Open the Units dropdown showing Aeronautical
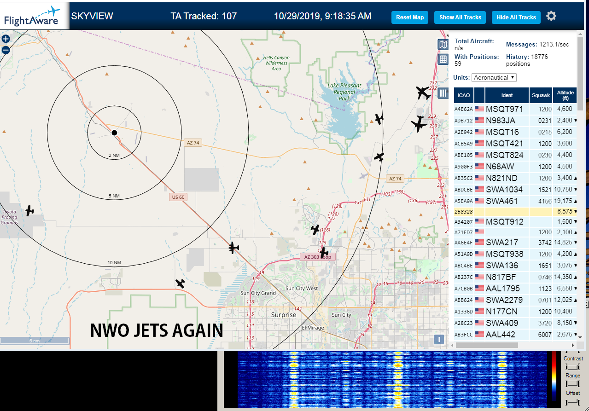Viewport: 589px width, 411px height. (x=494, y=77)
